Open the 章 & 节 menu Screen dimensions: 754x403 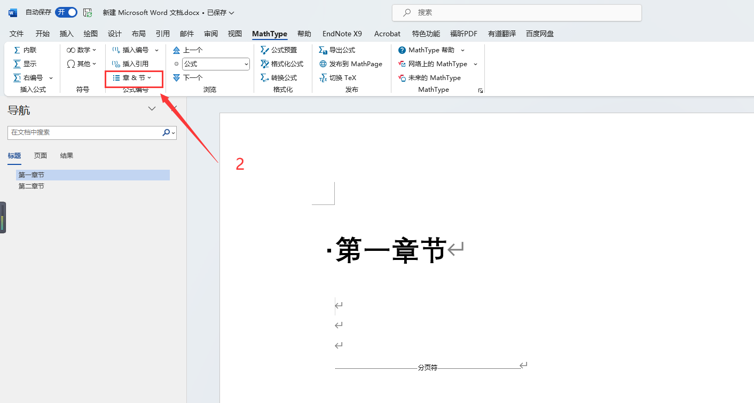coord(132,77)
